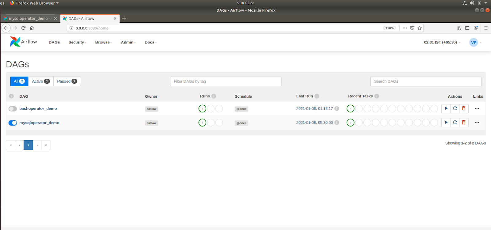Refresh the mysqloperator_demo DAG
The height and width of the screenshot is (230, 491).
pos(455,123)
